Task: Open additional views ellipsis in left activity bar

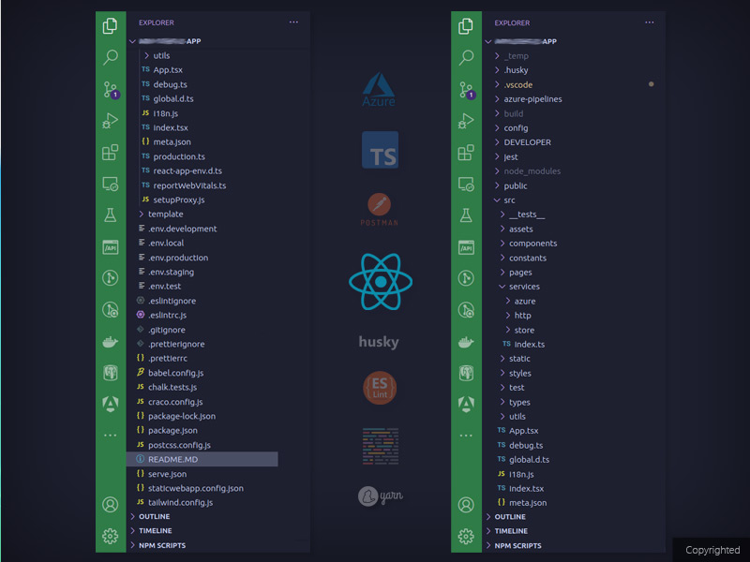Action: click(111, 436)
